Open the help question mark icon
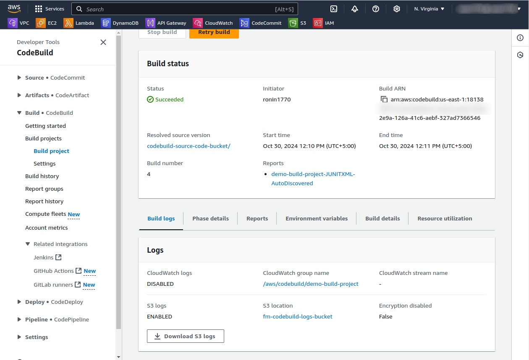529x360 pixels. coord(376,9)
